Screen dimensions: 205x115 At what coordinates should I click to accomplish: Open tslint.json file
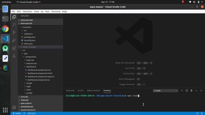40,43
